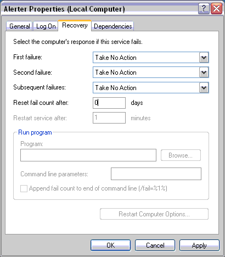Switch to the General tab
This screenshot has height=257, width=225.
[19, 26]
